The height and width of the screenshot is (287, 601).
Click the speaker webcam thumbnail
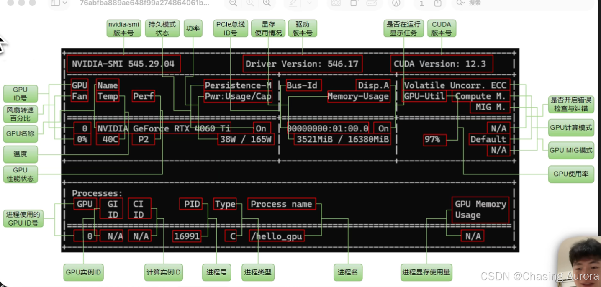coord(580,261)
